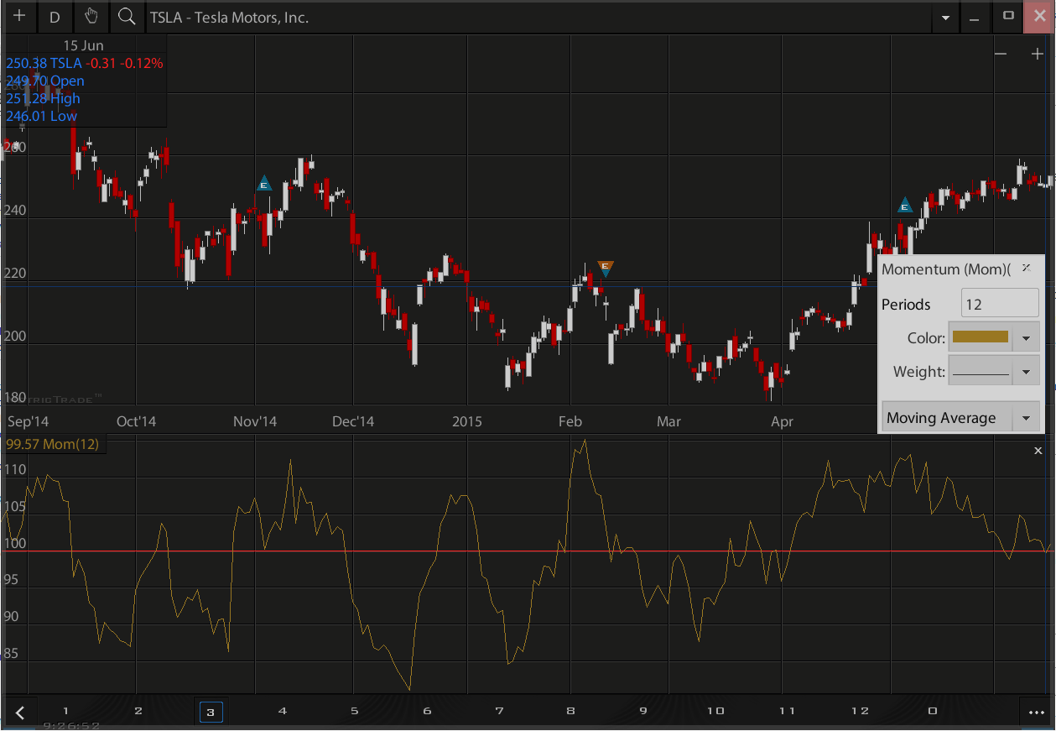Switch to workspace tab 8
Screen dimensions: 1056x731
tap(571, 711)
